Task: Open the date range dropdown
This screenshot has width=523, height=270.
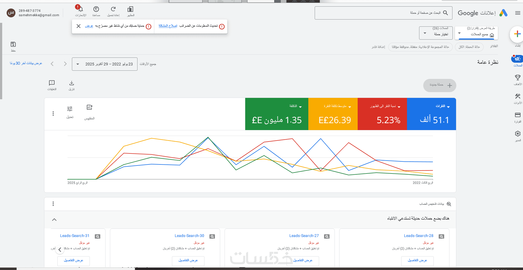Action: 105,64
